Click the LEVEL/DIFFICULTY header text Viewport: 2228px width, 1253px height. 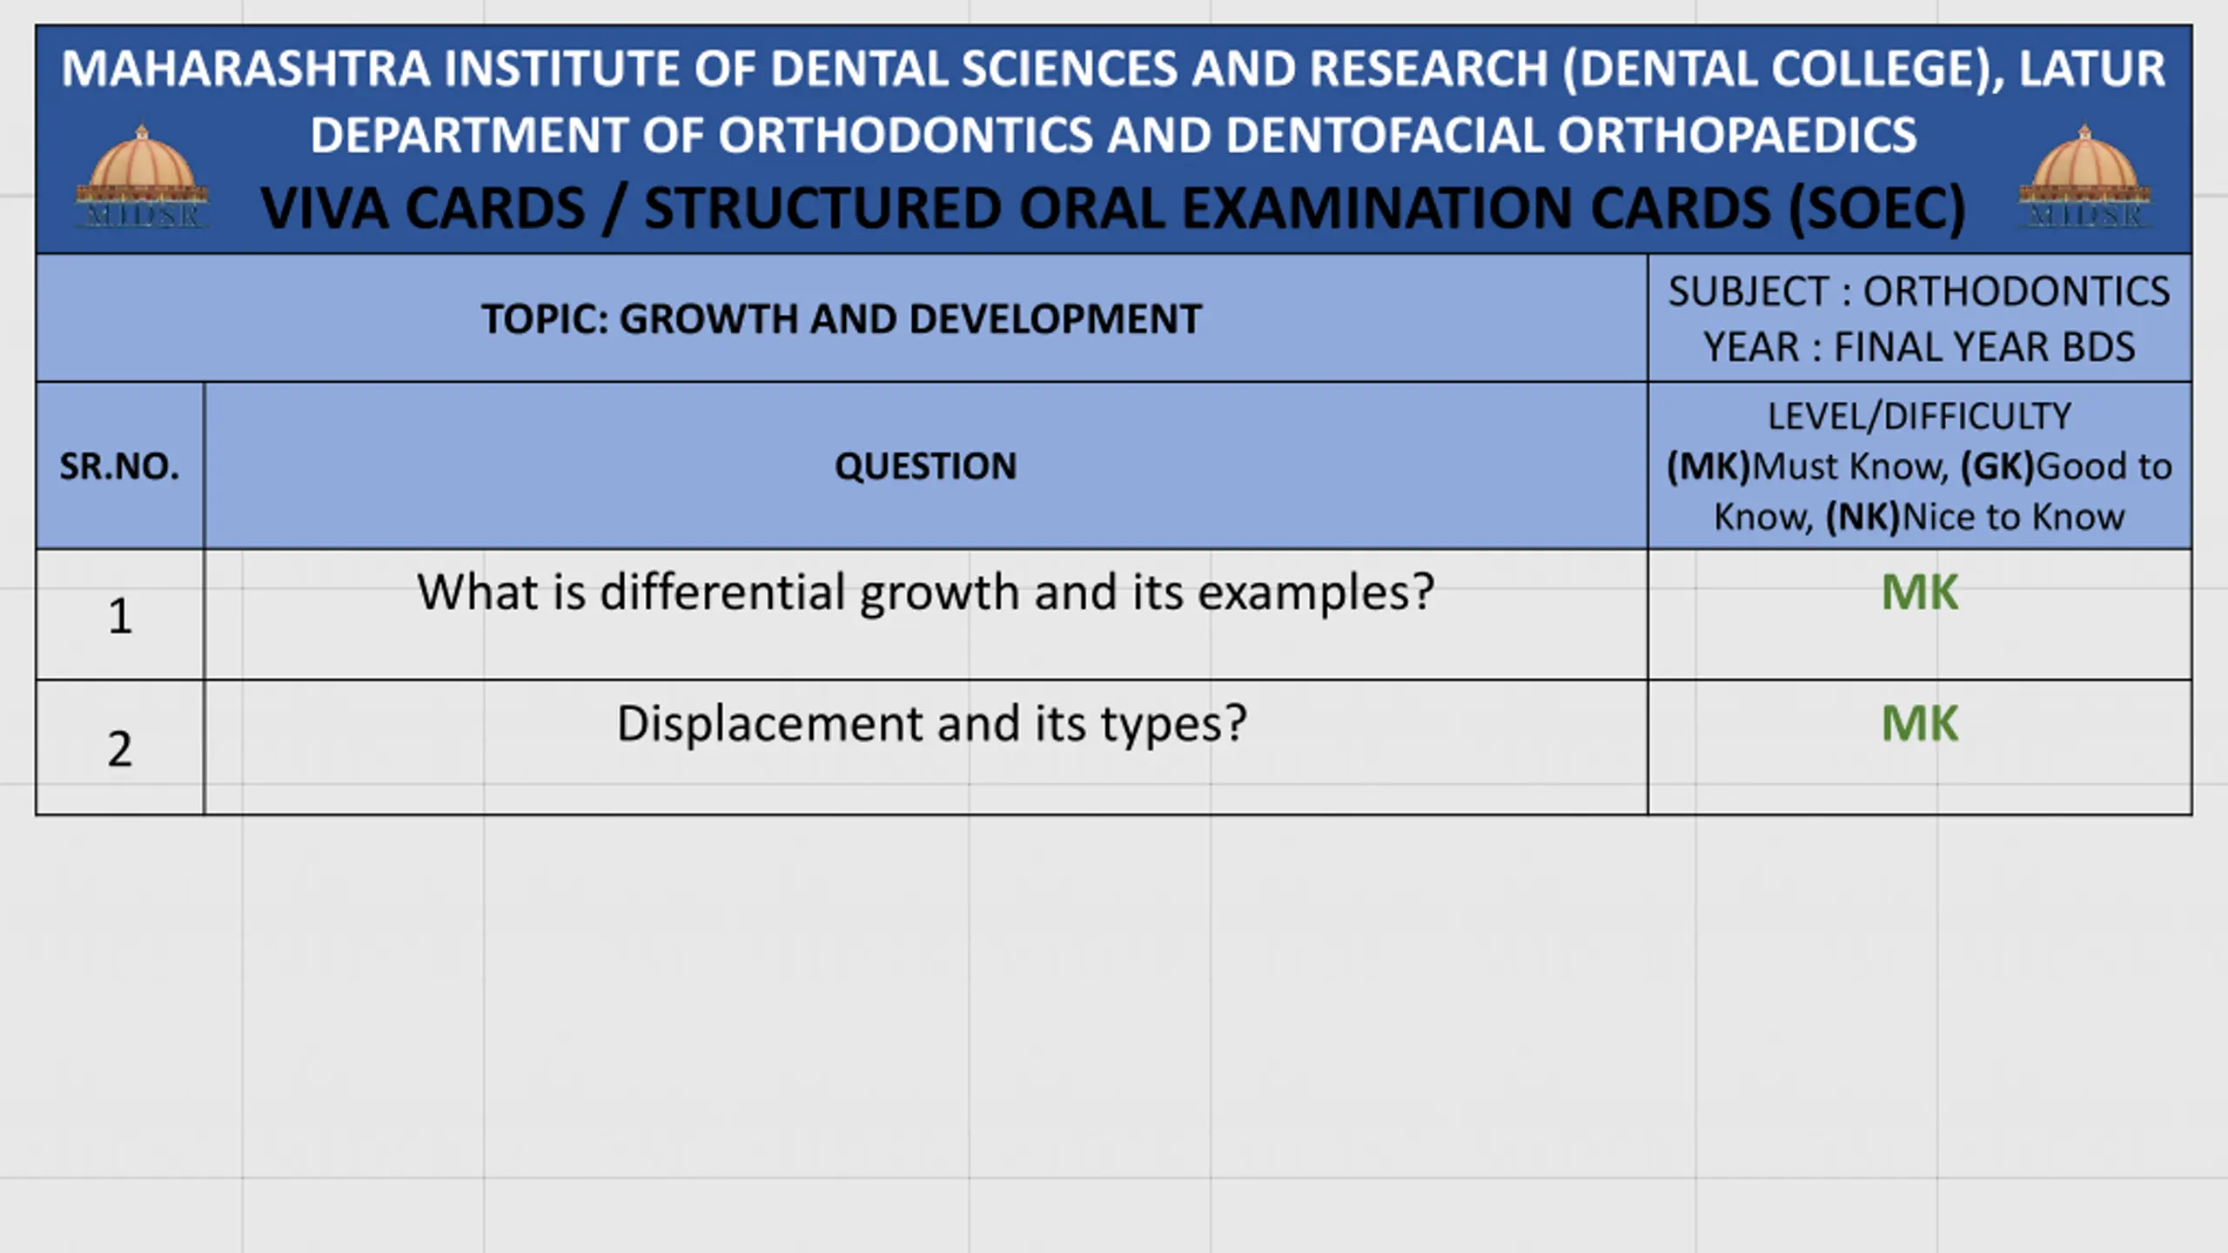point(1919,416)
